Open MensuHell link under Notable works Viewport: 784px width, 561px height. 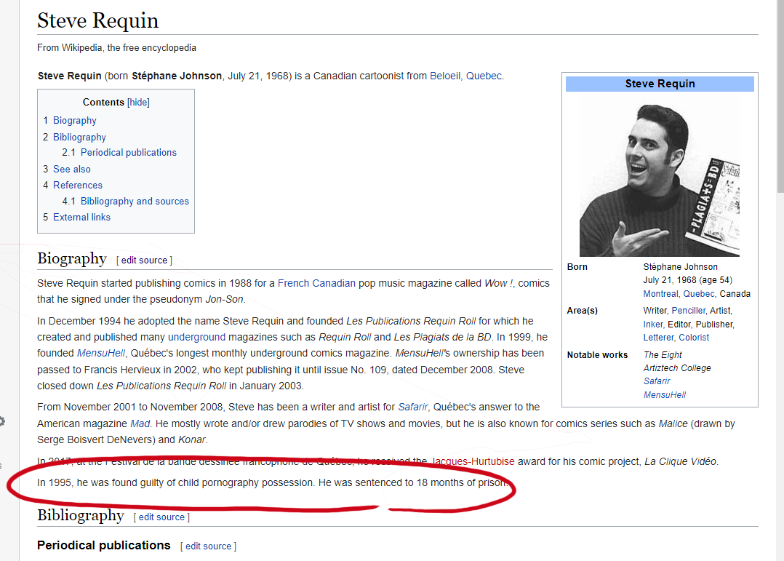point(664,395)
